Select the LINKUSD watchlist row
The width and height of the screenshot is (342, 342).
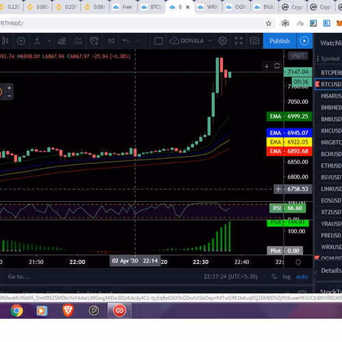329,189
